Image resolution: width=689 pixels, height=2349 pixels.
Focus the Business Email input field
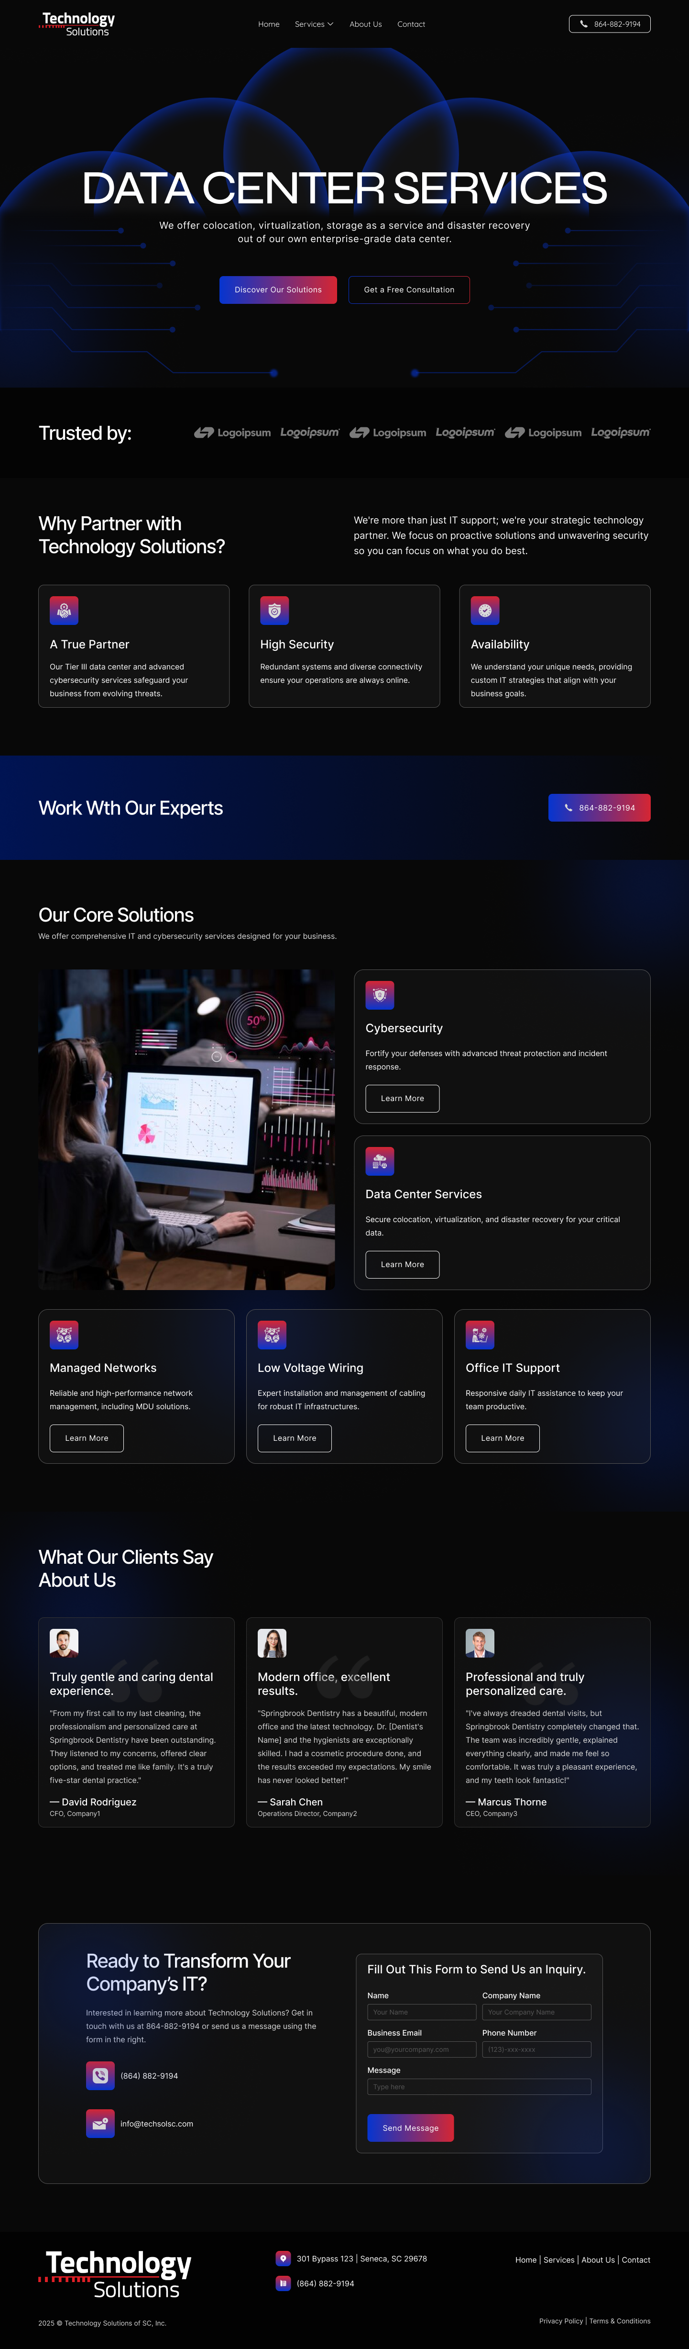[422, 2049]
